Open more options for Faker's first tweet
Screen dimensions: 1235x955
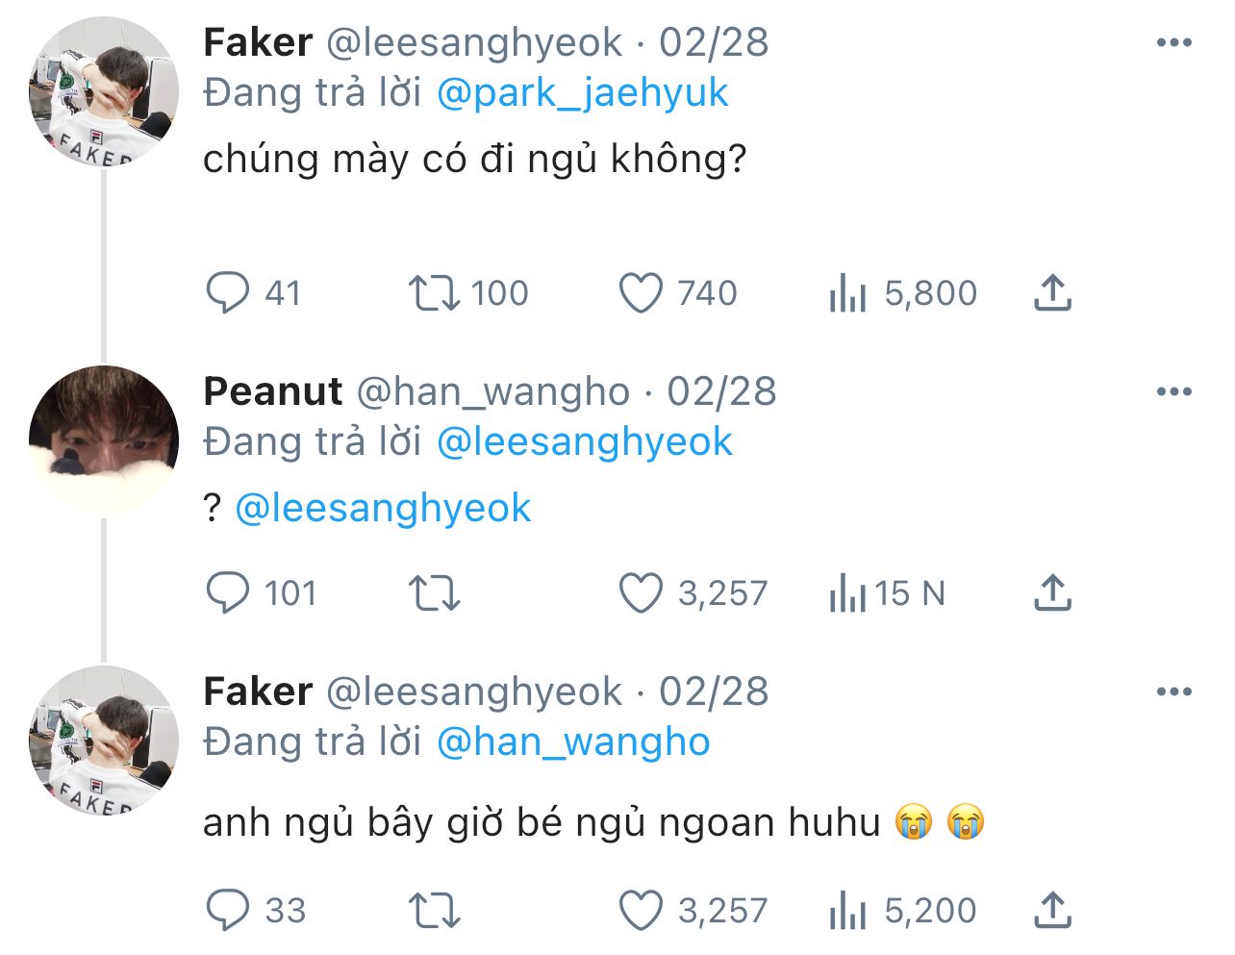tap(1174, 43)
